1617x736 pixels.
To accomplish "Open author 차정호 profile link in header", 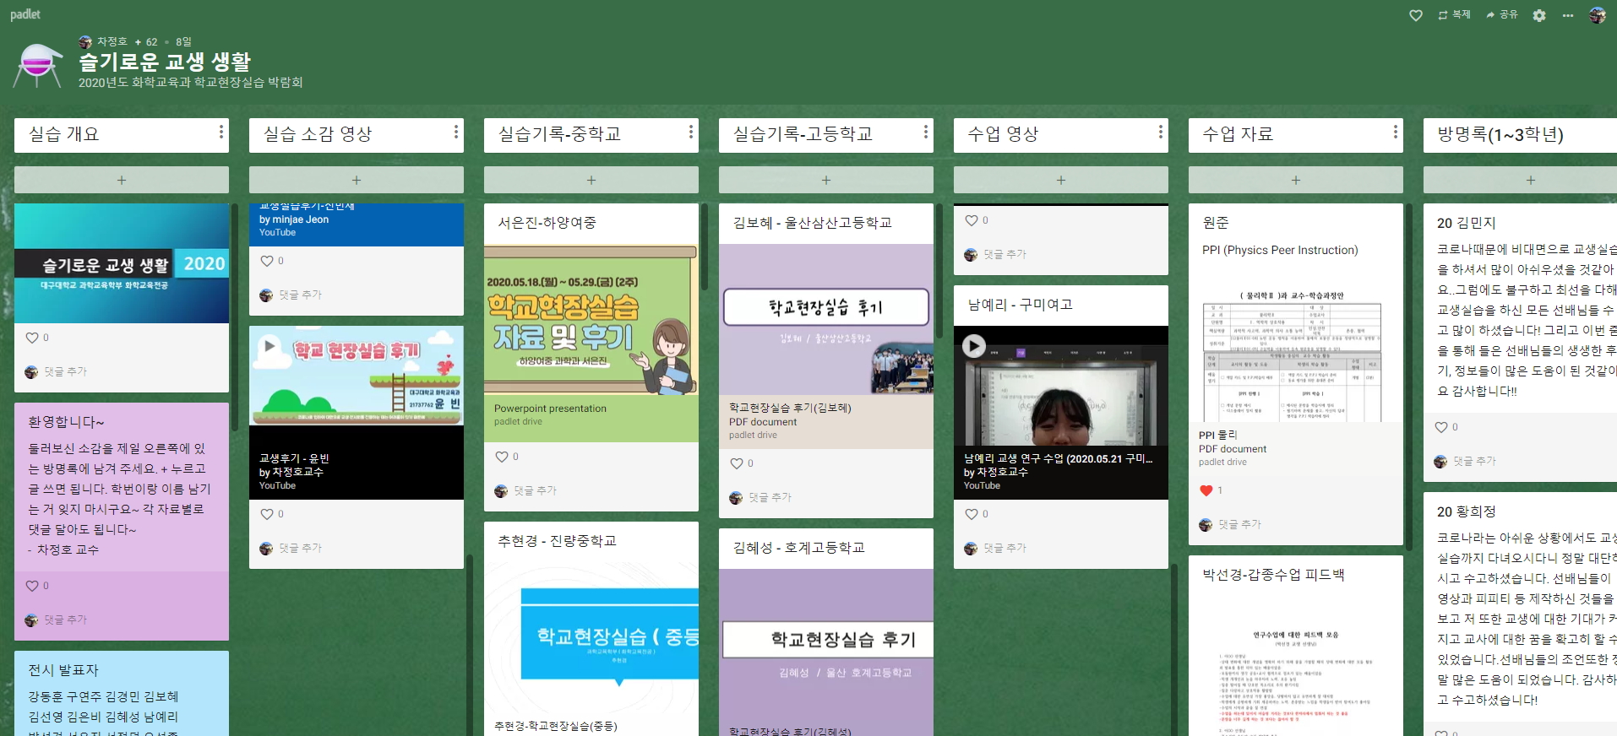I will pos(112,41).
